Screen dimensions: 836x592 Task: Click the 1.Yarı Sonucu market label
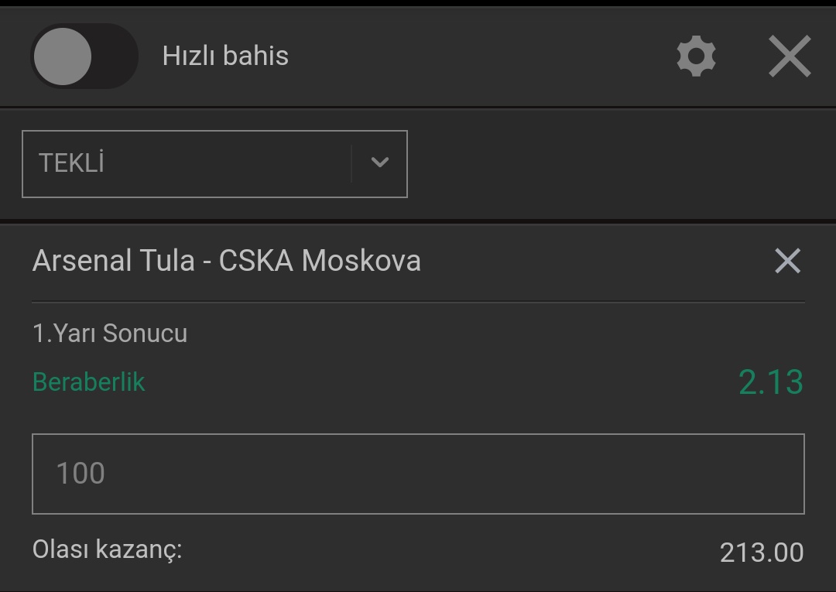click(110, 333)
